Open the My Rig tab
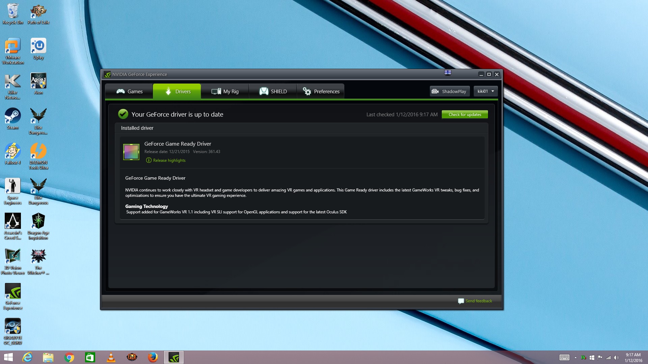Image resolution: width=648 pixels, height=364 pixels. [x=225, y=91]
